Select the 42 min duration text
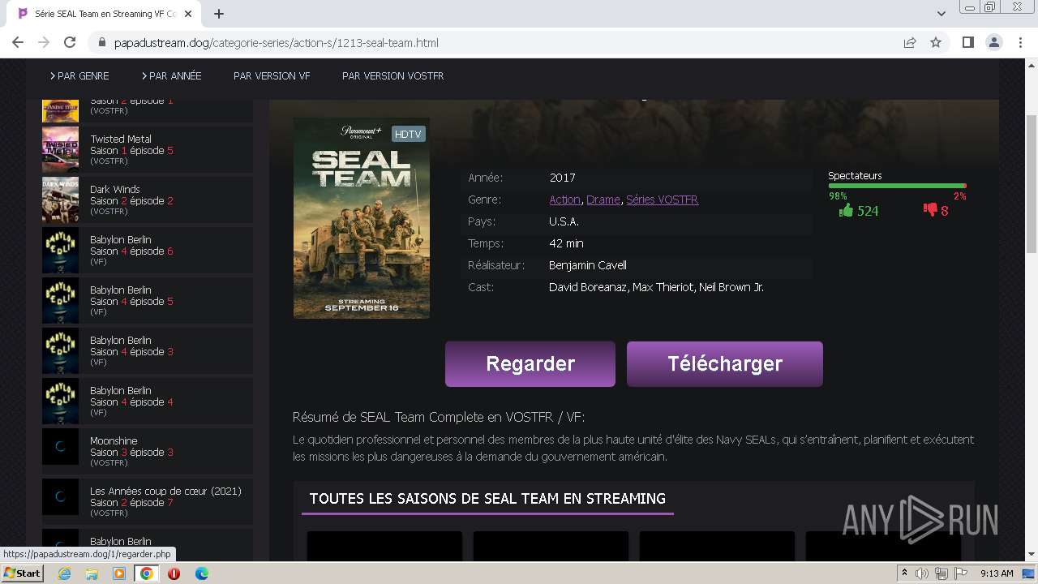 pyautogui.click(x=566, y=243)
